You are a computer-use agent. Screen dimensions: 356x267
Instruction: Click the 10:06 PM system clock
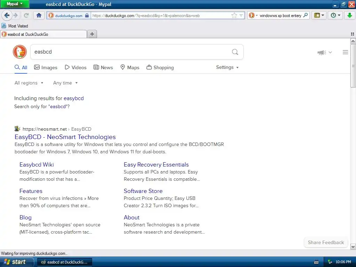click(x=343, y=262)
